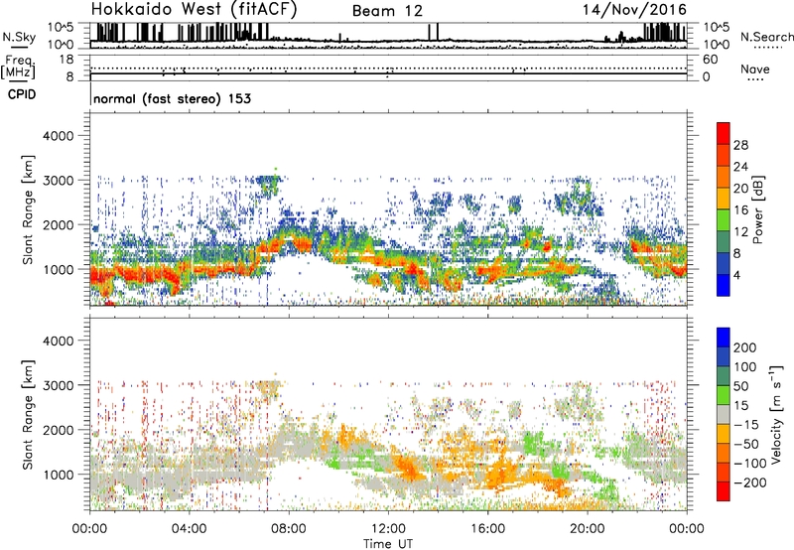Click the '20:00' time axis tick
This screenshot has height=550, width=794.
(x=587, y=529)
